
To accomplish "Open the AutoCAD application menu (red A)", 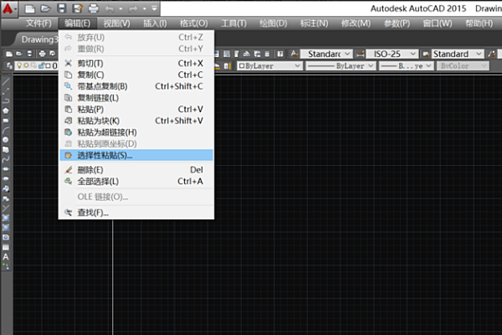I will (x=8, y=8).
